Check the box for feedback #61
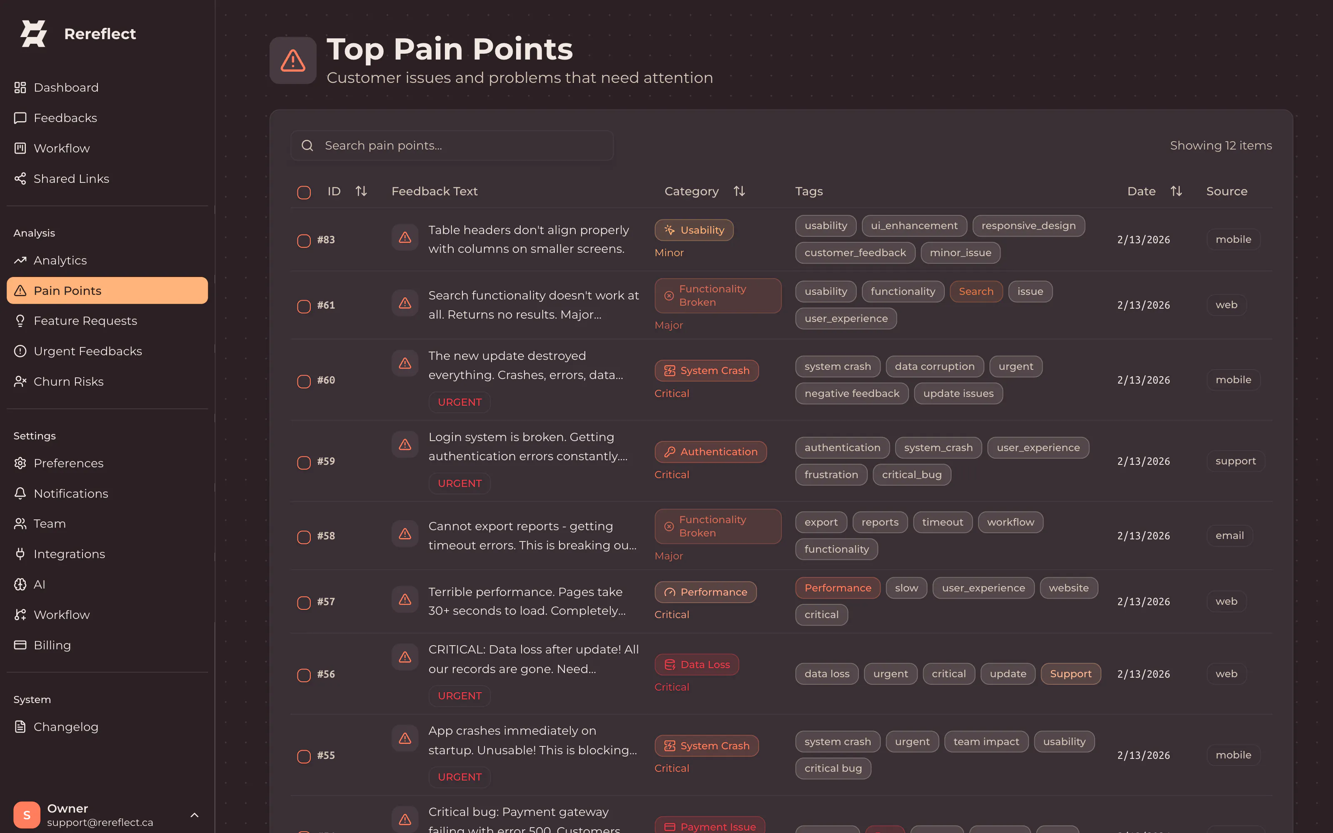1333x833 pixels. pyautogui.click(x=304, y=306)
